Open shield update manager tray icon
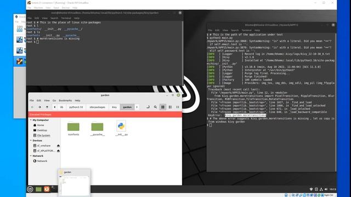The image size is (351, 197). tap(311, 189)
